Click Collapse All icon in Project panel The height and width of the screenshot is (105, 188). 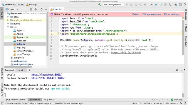click(36, 9)
